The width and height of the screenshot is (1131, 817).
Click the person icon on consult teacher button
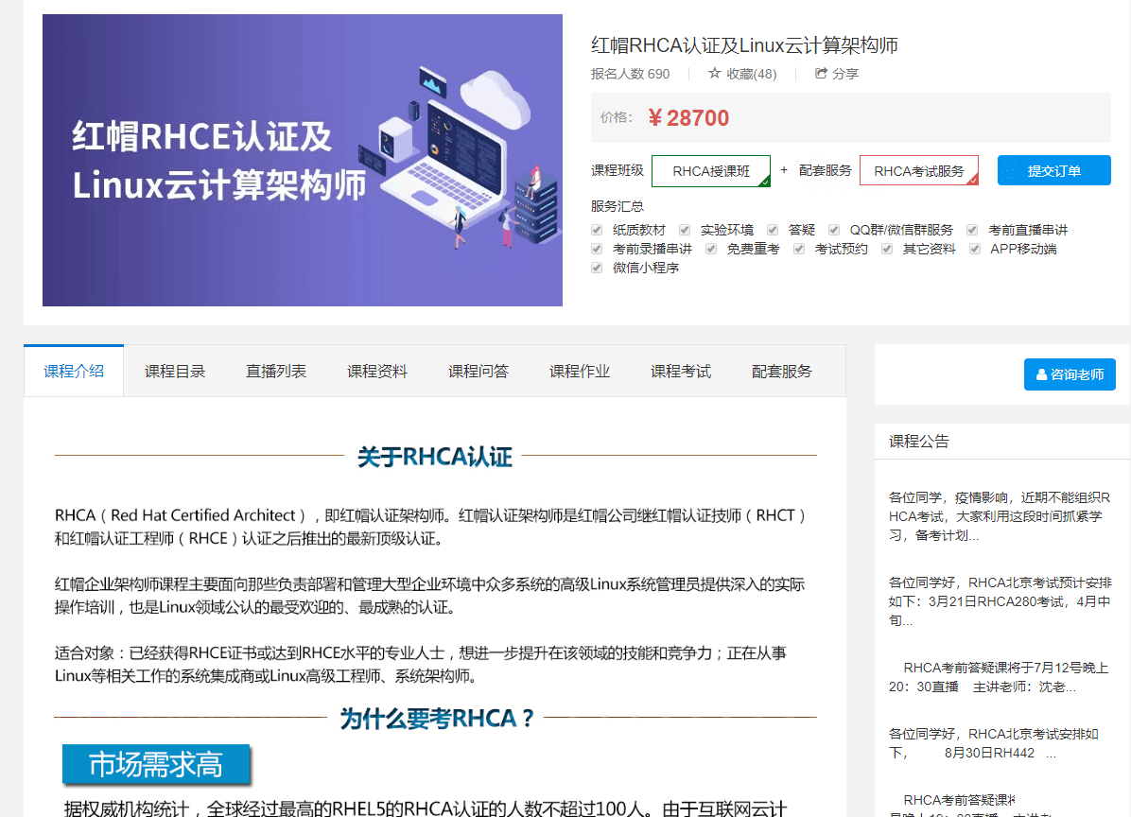1041,374
